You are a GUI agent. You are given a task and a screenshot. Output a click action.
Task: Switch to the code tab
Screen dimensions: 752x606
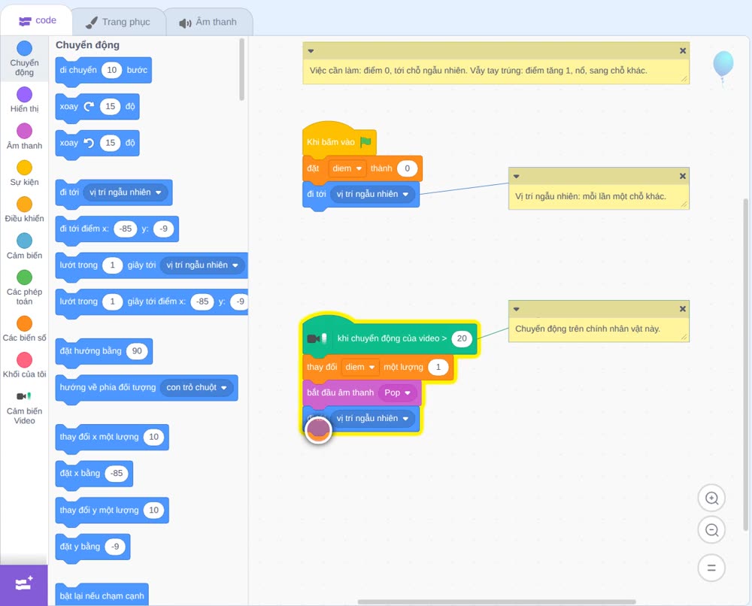(x=37, y=20)
